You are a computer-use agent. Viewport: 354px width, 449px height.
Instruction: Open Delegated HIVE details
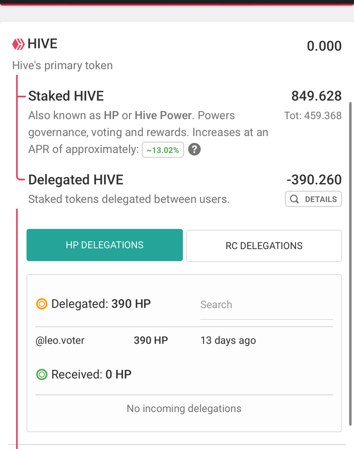coord(313,199)
